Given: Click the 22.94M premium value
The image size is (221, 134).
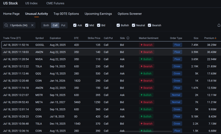Looking at the screenshot, I should tap(212, 59).
